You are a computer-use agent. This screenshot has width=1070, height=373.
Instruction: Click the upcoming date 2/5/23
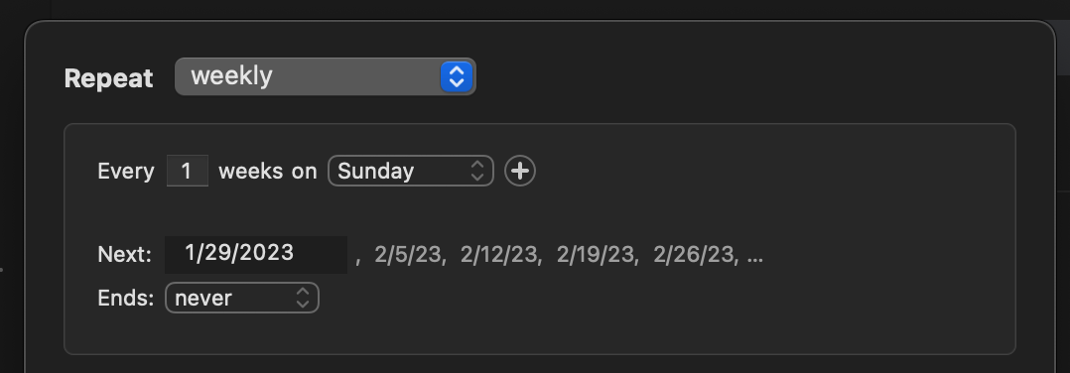(x=408, y=254)
